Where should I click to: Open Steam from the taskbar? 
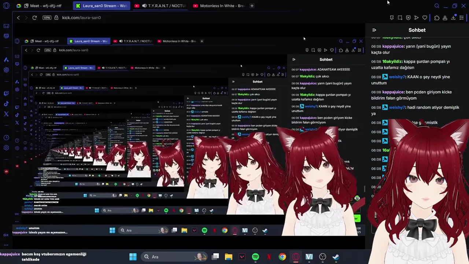(336, 257)
